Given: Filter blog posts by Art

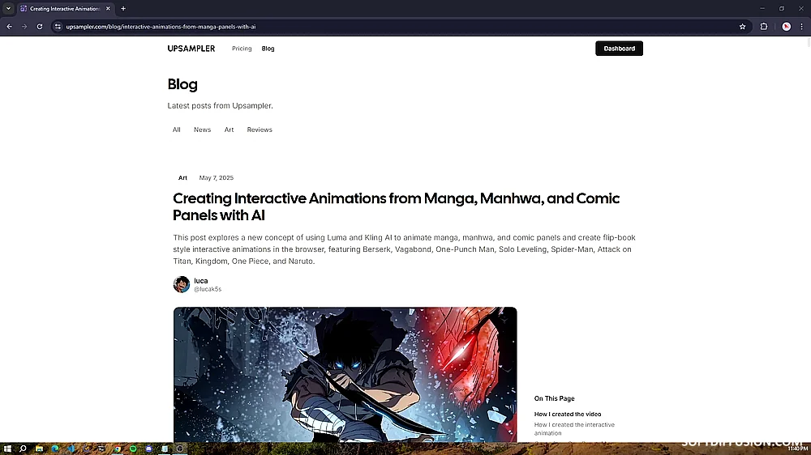Looking at the screenshot, I should pos(230,130).
